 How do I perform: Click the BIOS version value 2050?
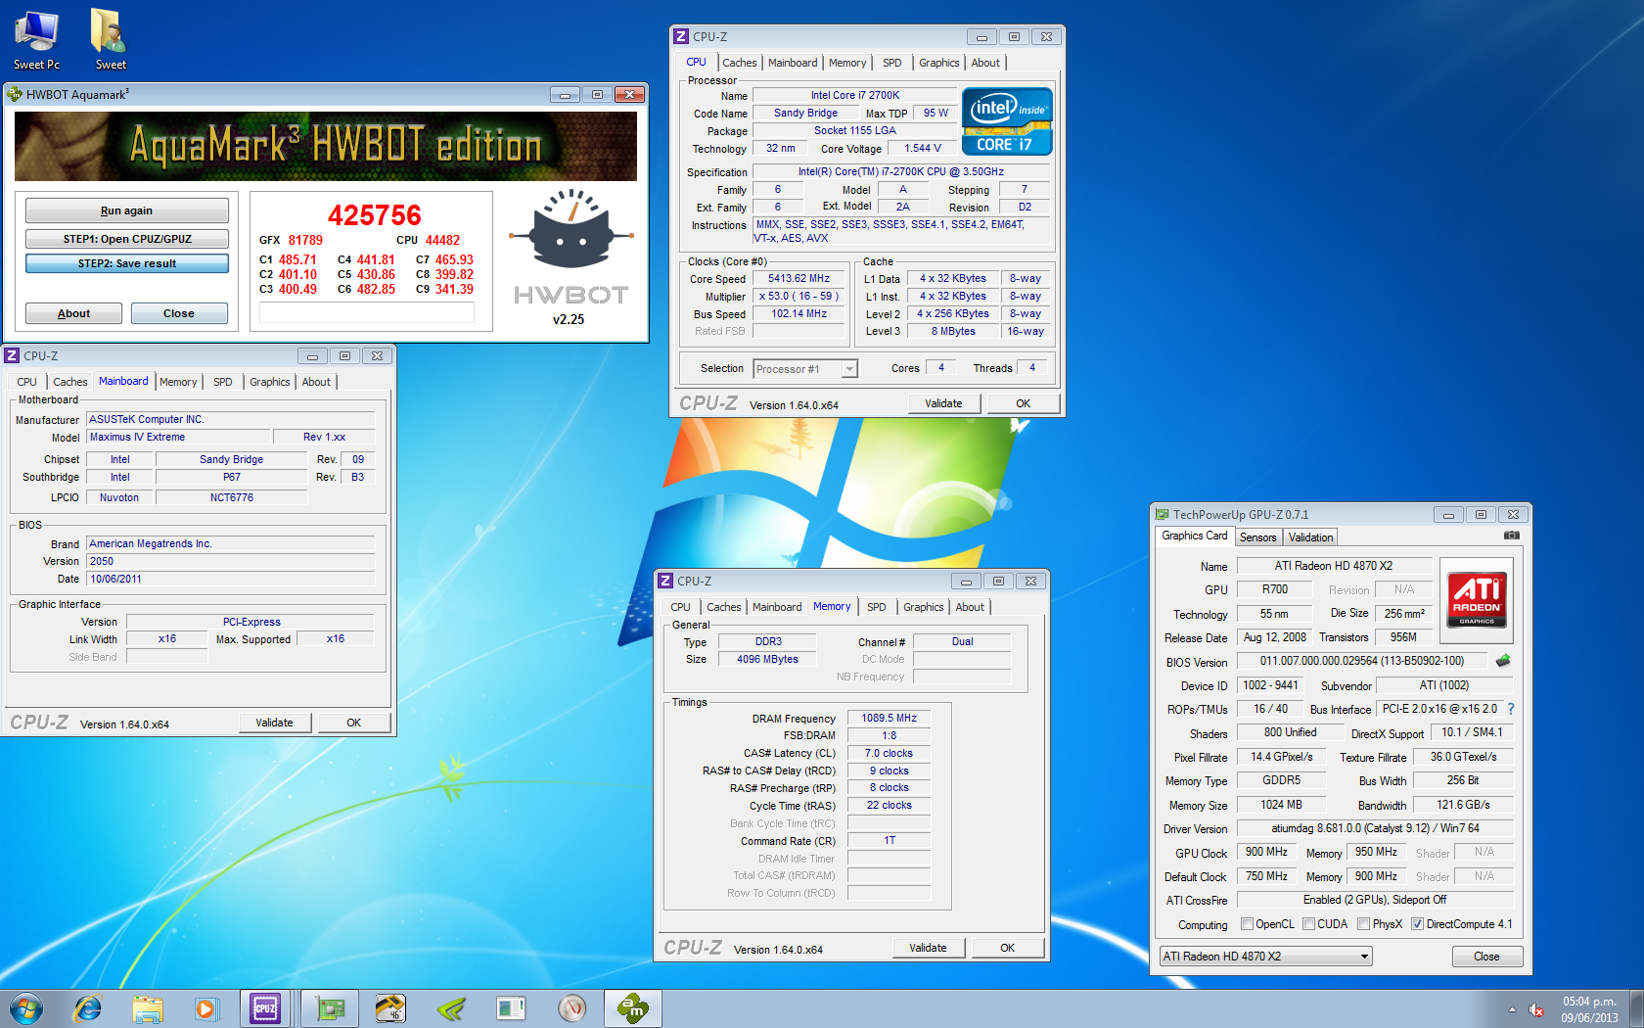(x=231, y=561)
